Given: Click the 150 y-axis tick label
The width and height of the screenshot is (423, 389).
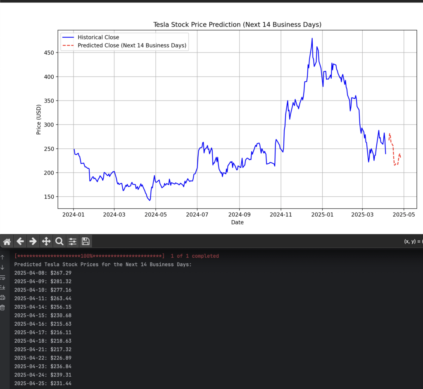Looking at the screenshot, I should (49, 197).
